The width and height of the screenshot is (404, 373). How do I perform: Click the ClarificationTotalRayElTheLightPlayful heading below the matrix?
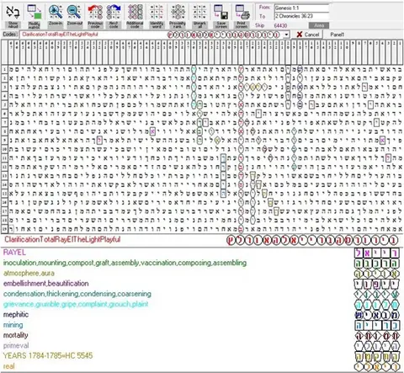(x=62, y=239)
